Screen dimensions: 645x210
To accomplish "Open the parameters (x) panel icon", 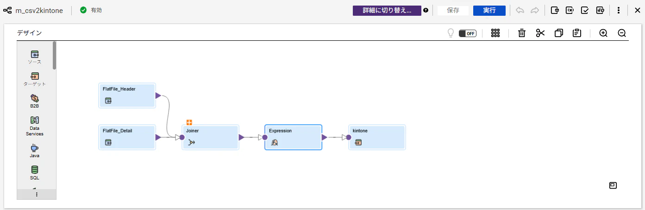I will pos(570,10).
